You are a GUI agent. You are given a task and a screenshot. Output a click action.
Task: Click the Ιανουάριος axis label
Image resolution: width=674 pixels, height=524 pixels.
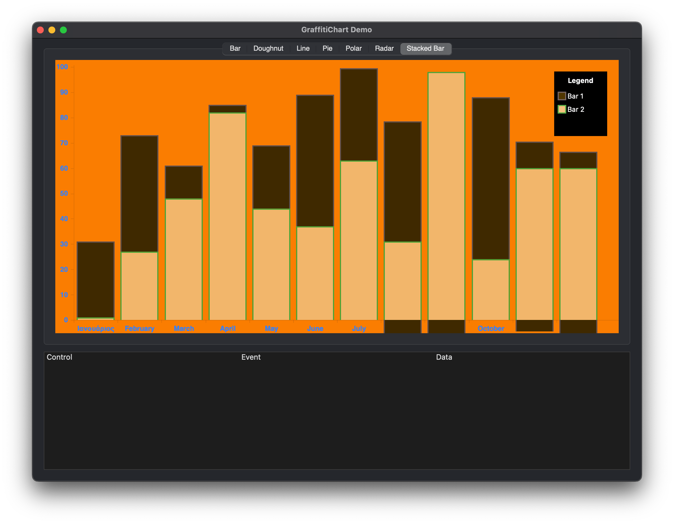[x=96, y=328]
